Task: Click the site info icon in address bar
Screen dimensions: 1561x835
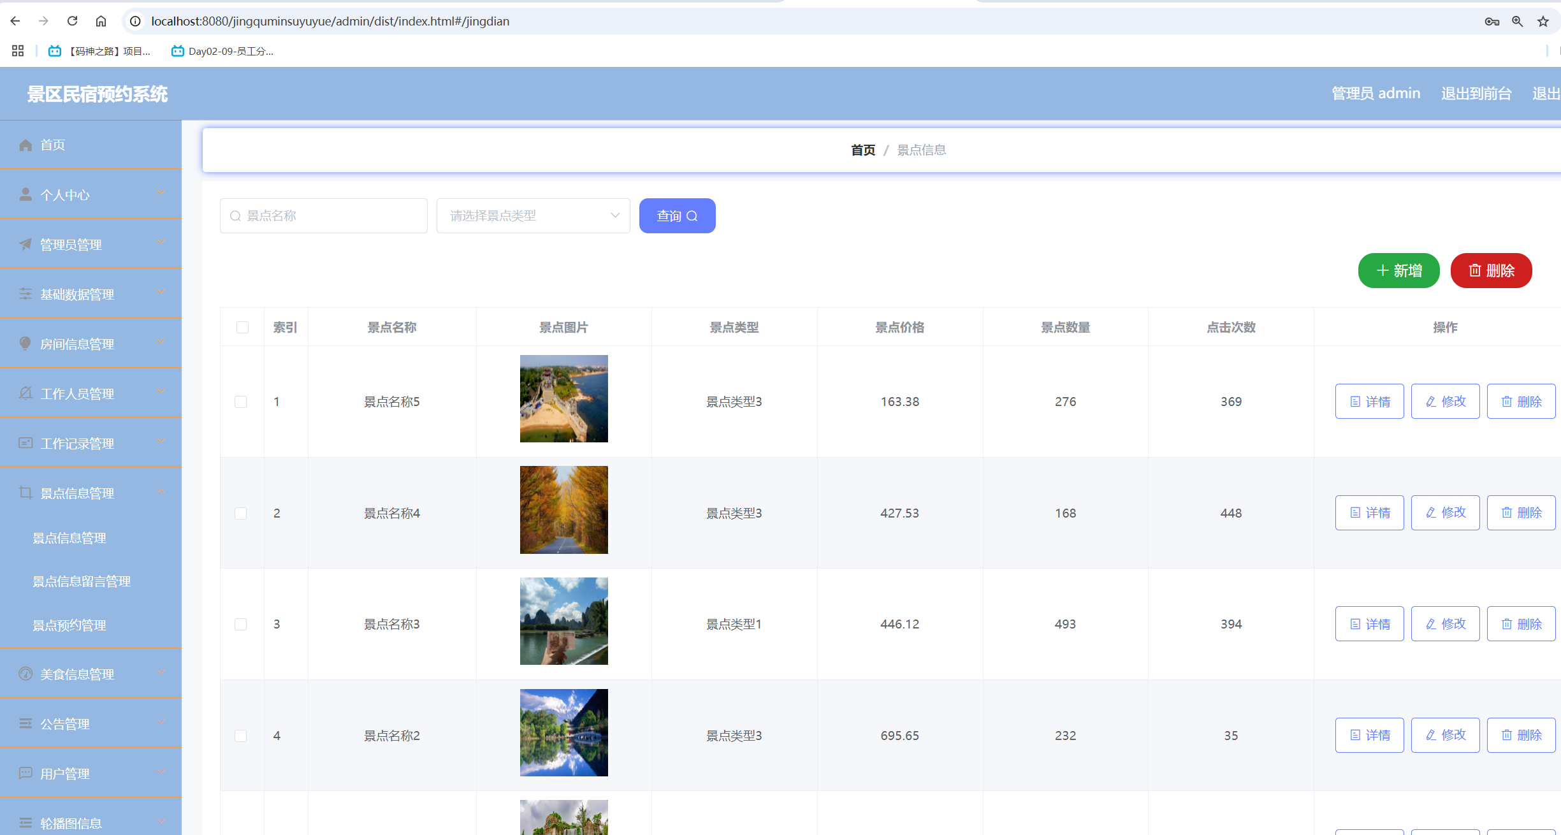Action: 135,21
